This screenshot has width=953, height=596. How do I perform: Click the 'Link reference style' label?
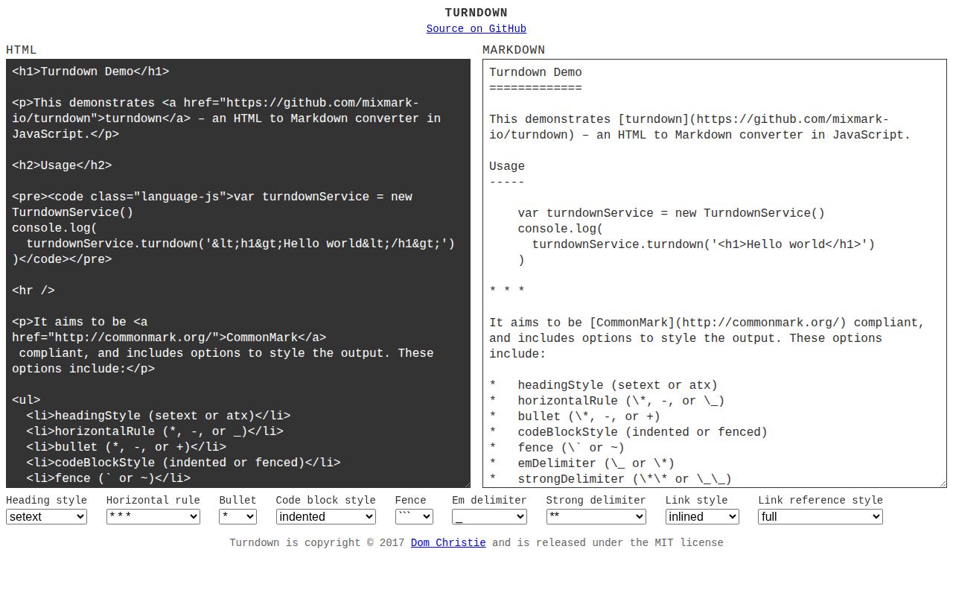820,501
